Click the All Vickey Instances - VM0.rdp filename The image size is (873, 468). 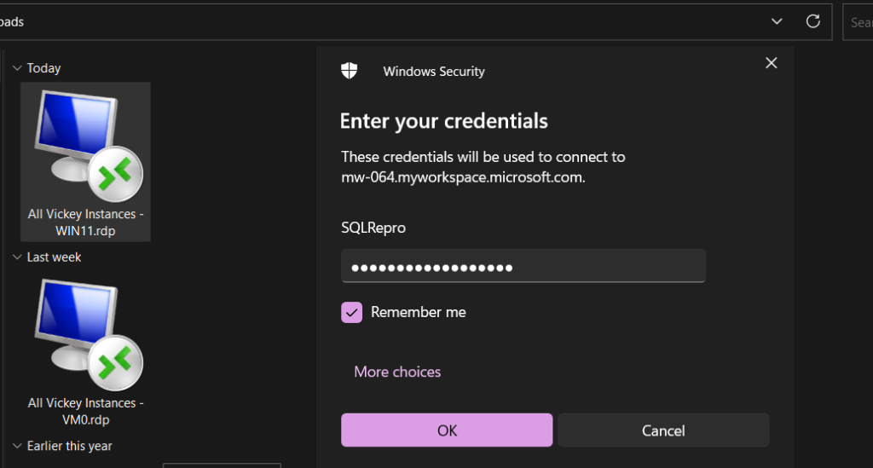pos(86,411)
